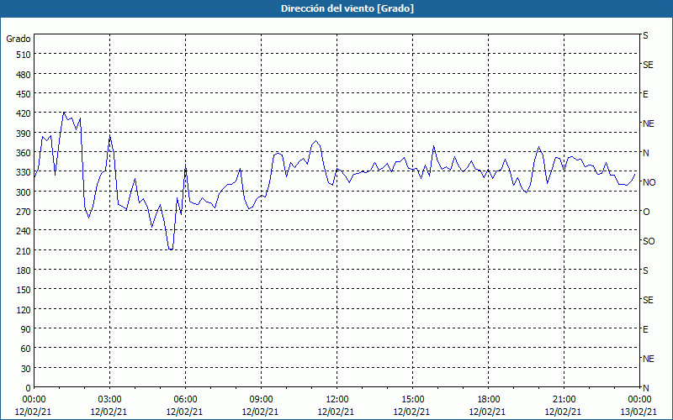Select the 180 degree axis label
The image size is (673, 420).
coord(24,270)
